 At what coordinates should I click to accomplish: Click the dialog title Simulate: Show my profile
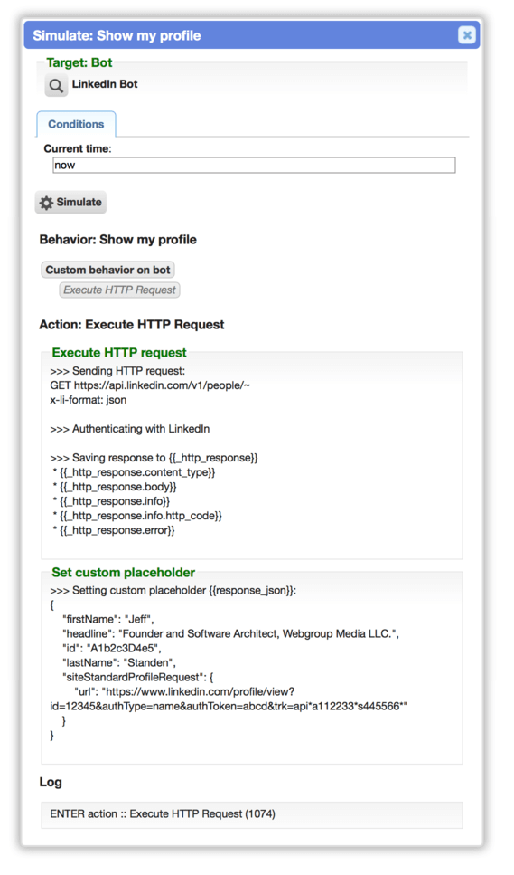coord(117,35)
